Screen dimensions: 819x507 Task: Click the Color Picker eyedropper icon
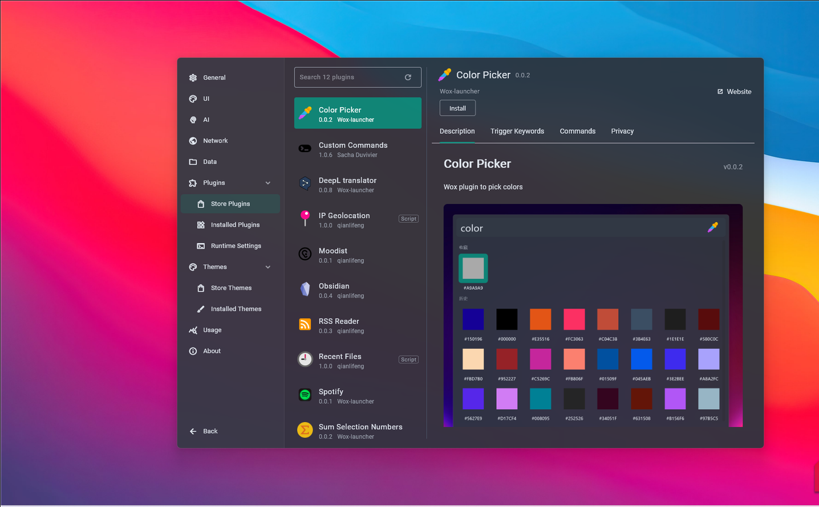point(305,113)
